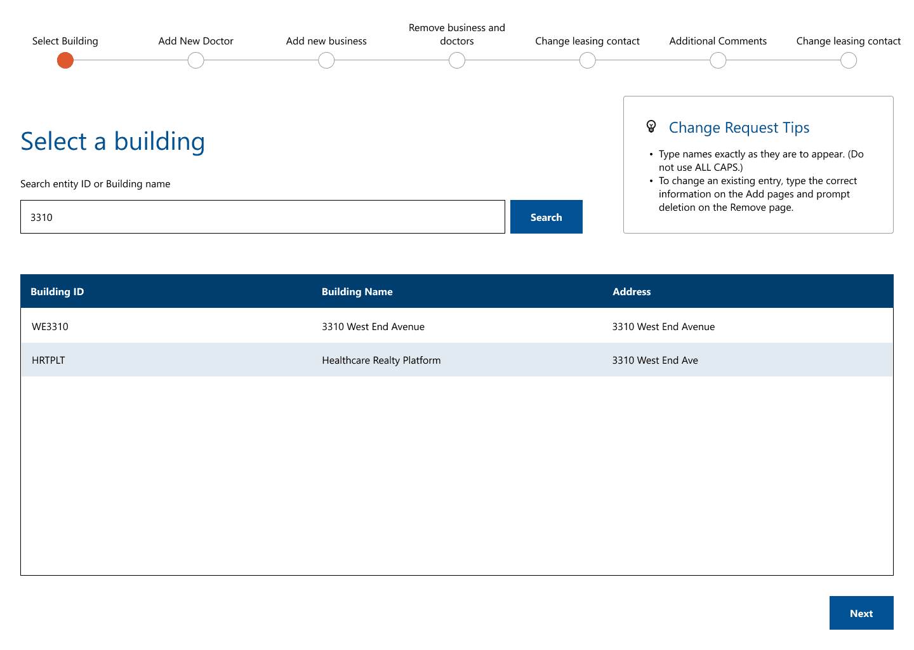Select the Change leasing contact step after Additional Comments

[849, 60]
